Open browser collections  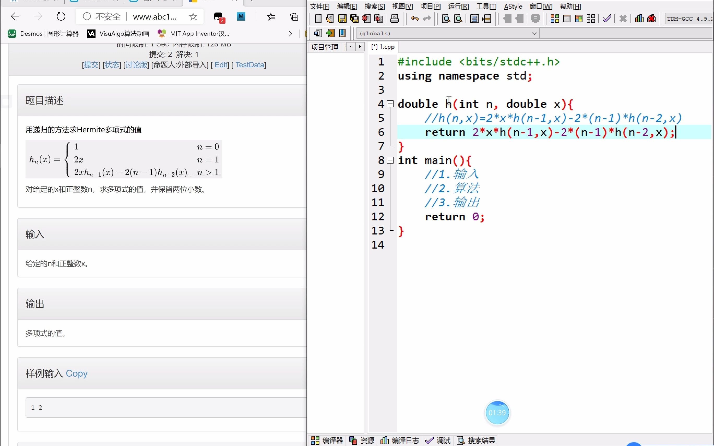pos(294,17)
